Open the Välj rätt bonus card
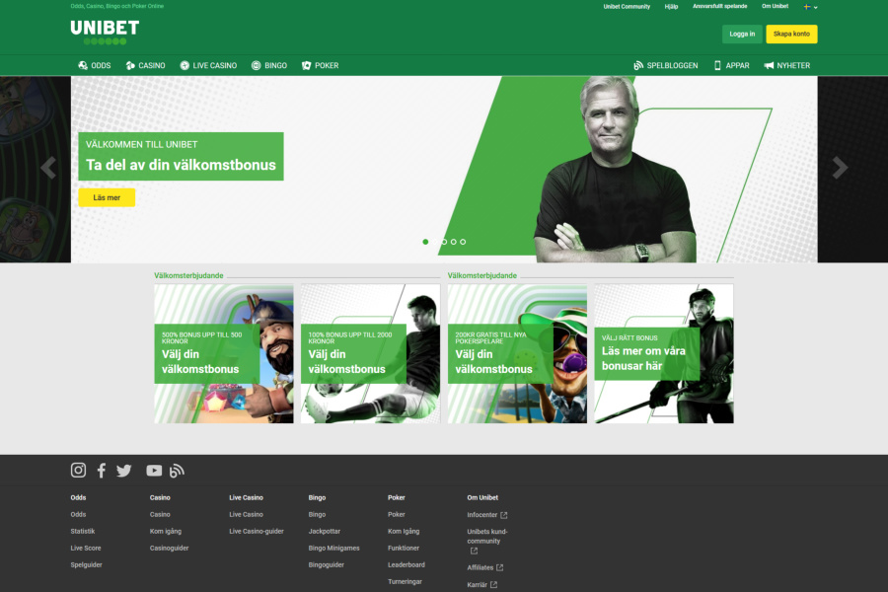The height and width of the screenshot is (592, 888). point(664,353)
